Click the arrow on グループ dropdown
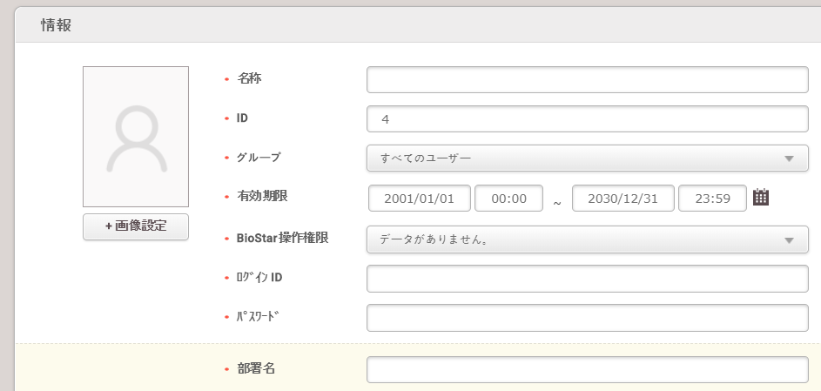 pos(789,158)
